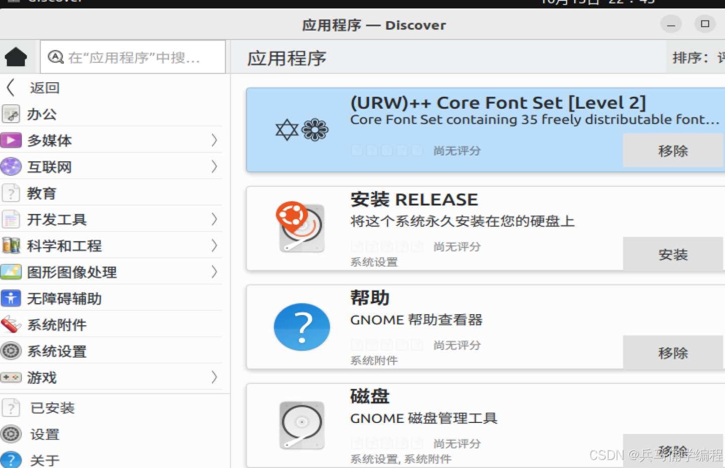
Task: Click the text GNOME 磁盘管理工具
Action: click(424, 418)
